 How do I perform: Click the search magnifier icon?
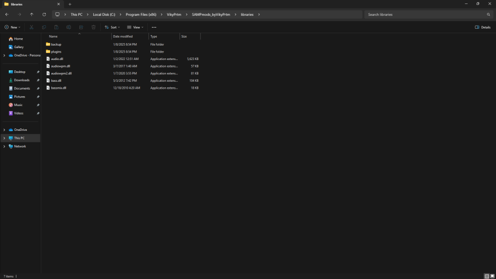tap(489, 14)
